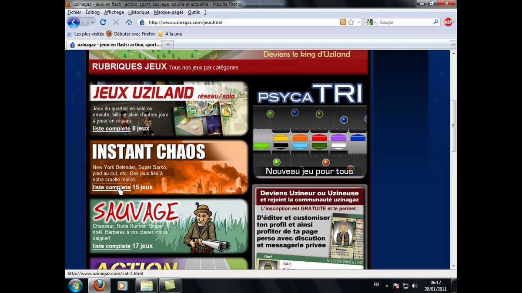Open the Adblock Plus ABP icon

[x=448, y=22]
